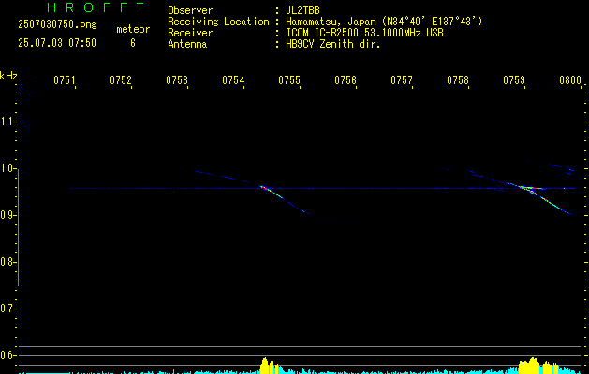
Task: Click the 0.9 kHz frequency label
Action: 7,215
